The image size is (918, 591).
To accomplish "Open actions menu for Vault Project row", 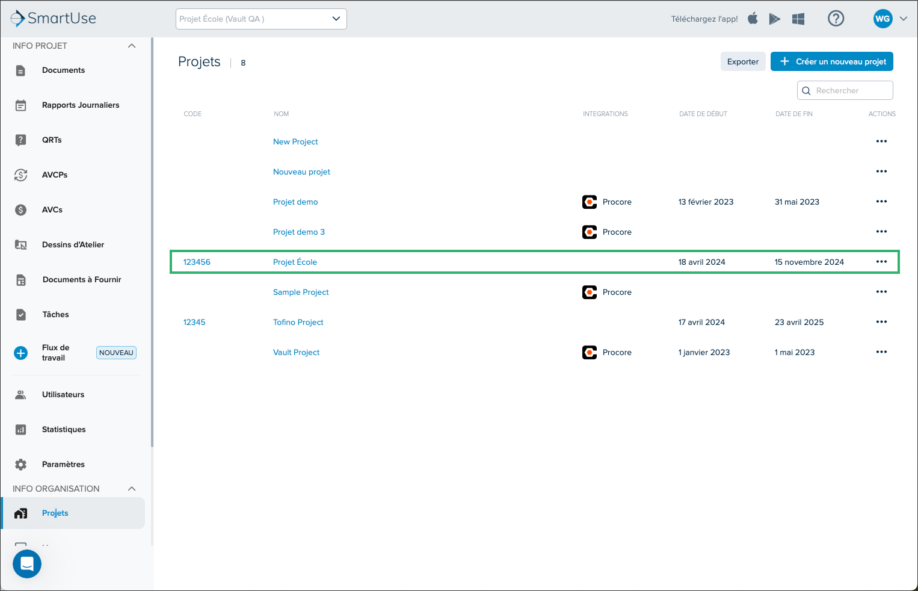I will [881, 352].
